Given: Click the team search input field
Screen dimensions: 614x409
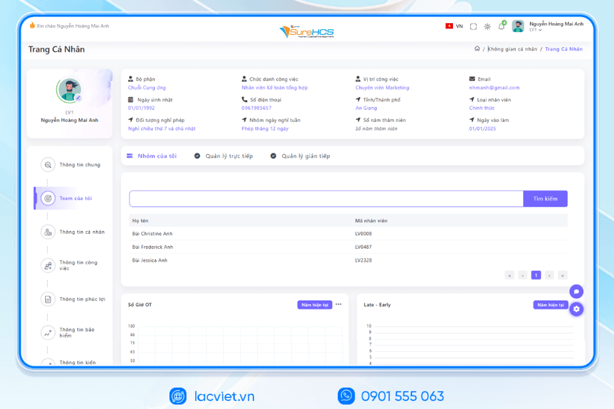Looking at the screenshot, I should pyautogui.click(x=326, y=199).
